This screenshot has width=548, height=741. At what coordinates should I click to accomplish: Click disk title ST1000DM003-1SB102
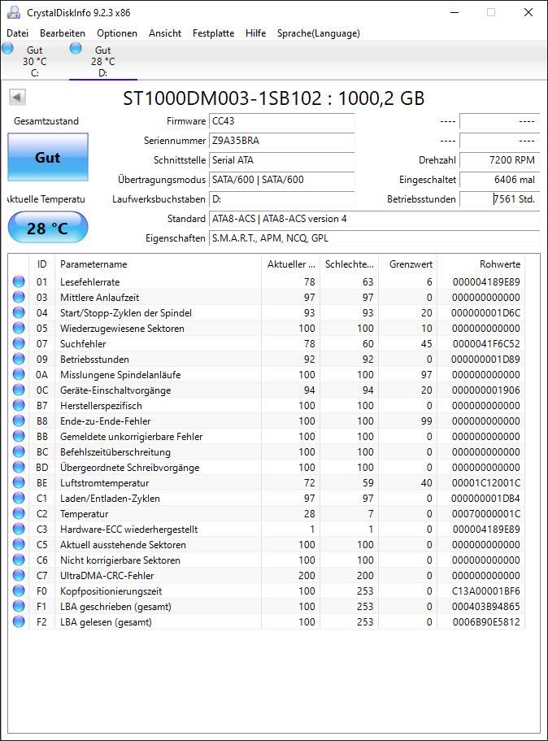(273, 98)
